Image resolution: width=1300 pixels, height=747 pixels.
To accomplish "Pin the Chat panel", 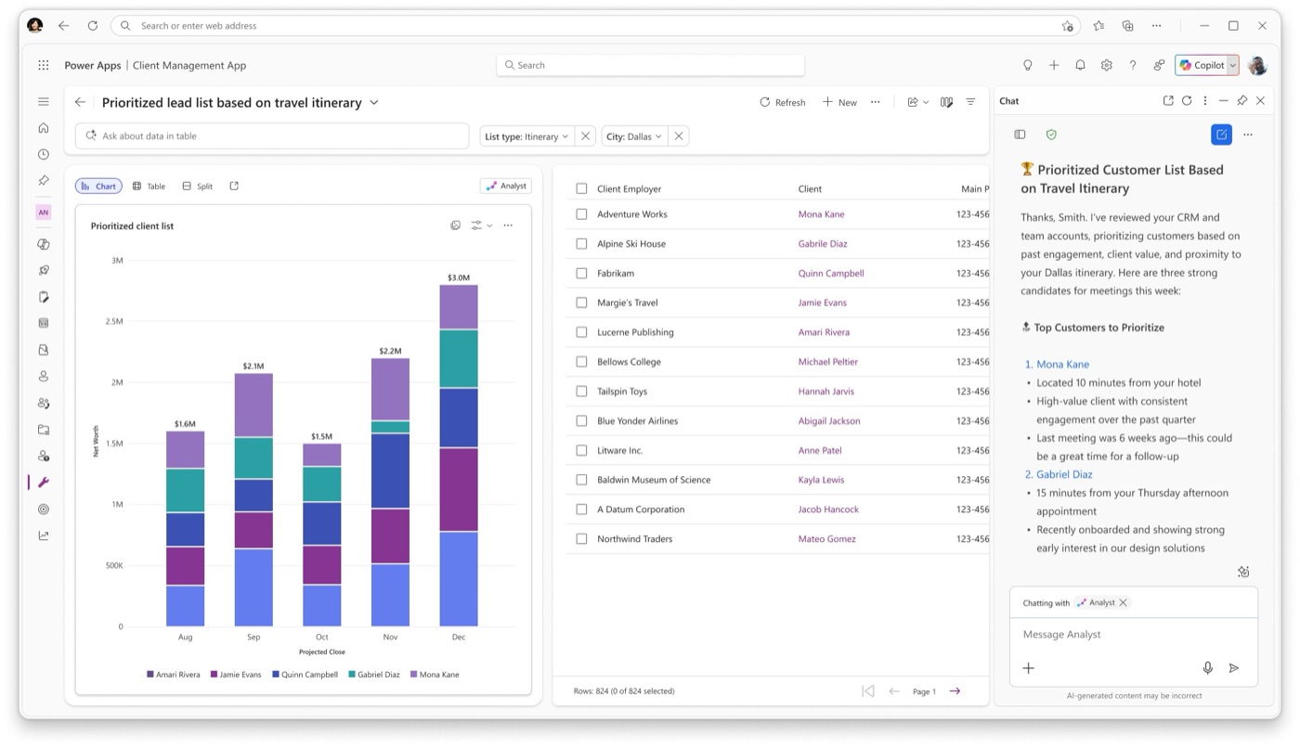I will pyautogui.click(x=1241, y=100).
